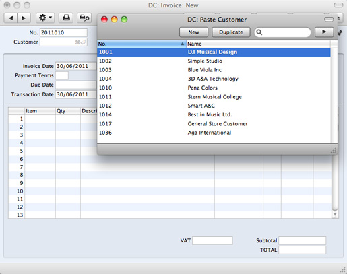Click the green zoom button of Paste Customer

124,20
